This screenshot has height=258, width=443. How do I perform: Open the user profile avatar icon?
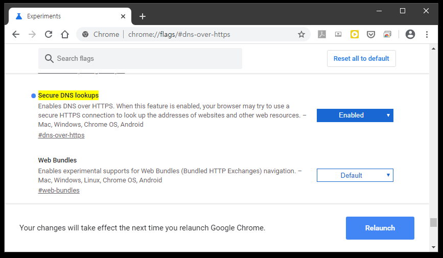pos(410,34)
